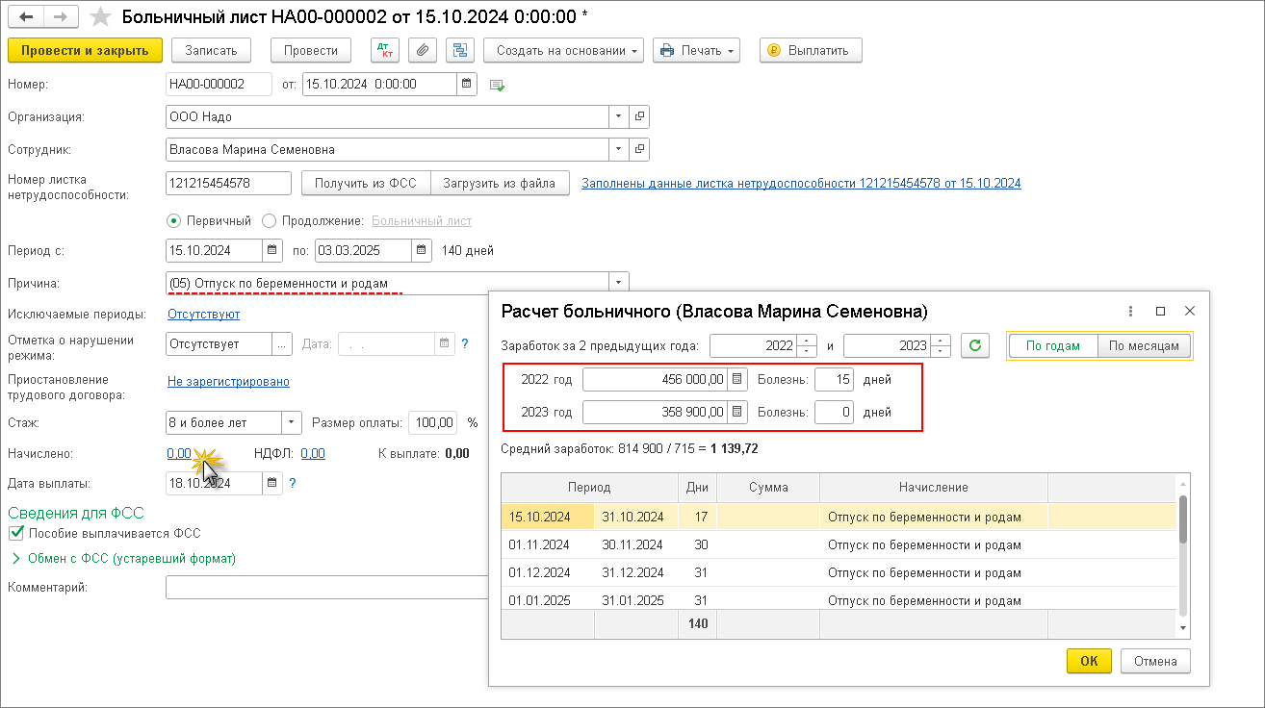Select the row starting 01.11.2024
Screen dimensions: 1265x708
(839, 544)
